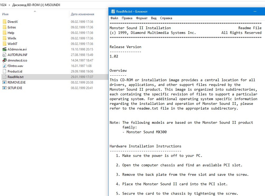Click the dmnotecd.ico icon image
The height and width of the screenshot is (196, 265).
point(4,60)
